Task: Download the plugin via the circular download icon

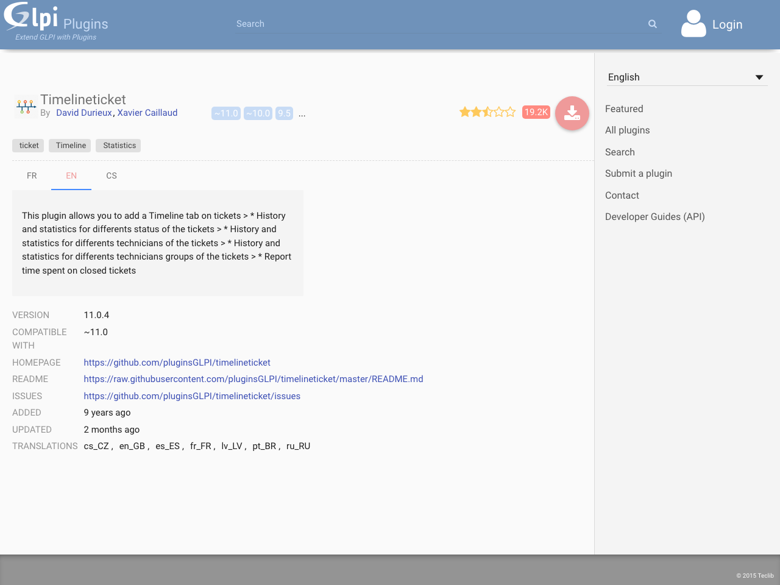Action: pos(572,113)
